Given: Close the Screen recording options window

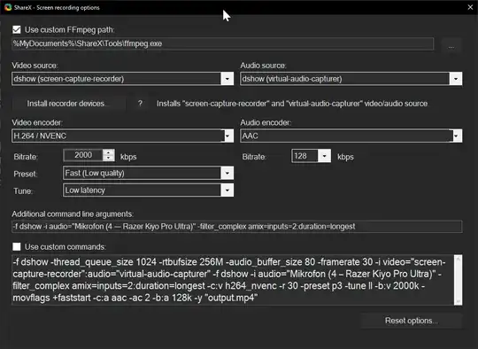Looking at the screenshot, I should click(x=470, y=7).
